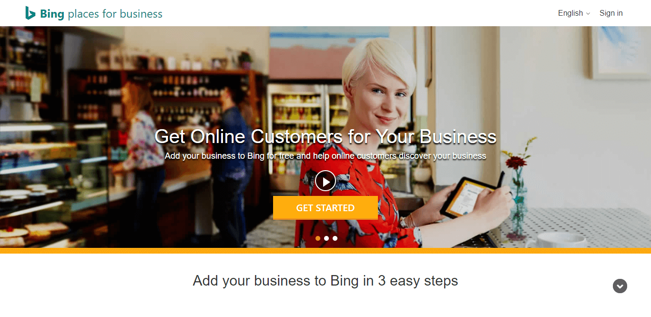Click the "places for business" header text

115,14
